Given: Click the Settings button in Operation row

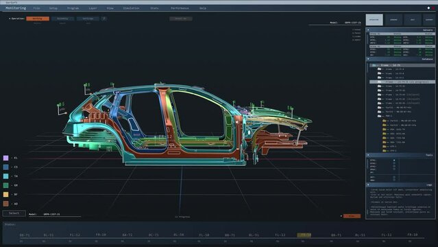Looking at the screenshot, I should [x=88, y=19].
